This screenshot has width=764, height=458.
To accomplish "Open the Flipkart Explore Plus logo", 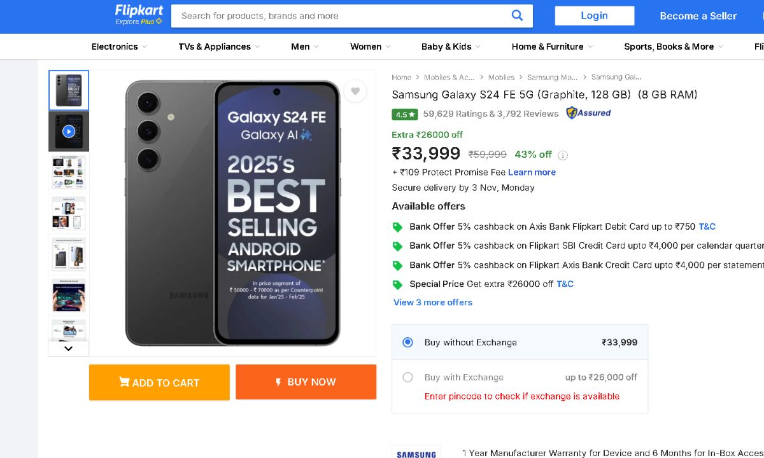I will (x=139, y=15).
